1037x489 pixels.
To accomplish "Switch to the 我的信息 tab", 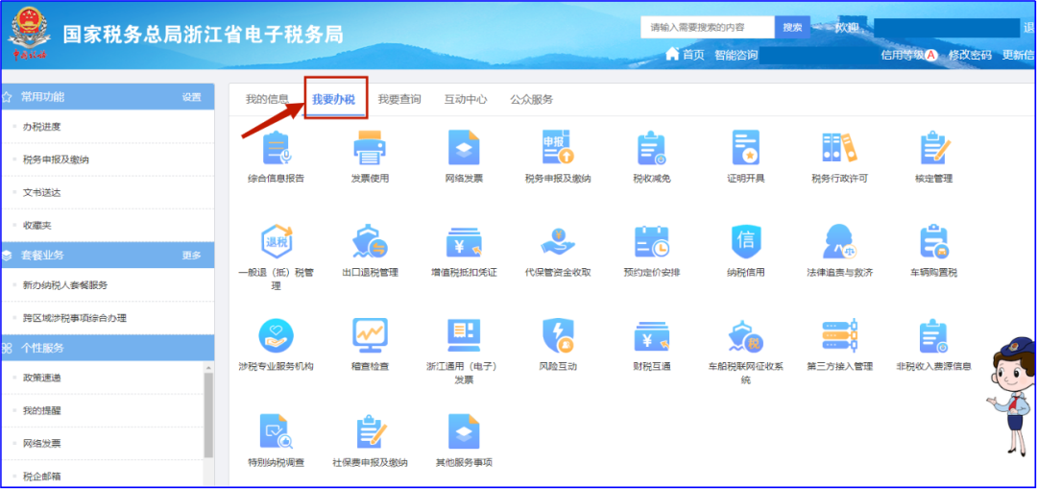I will (x=267, y=99).
